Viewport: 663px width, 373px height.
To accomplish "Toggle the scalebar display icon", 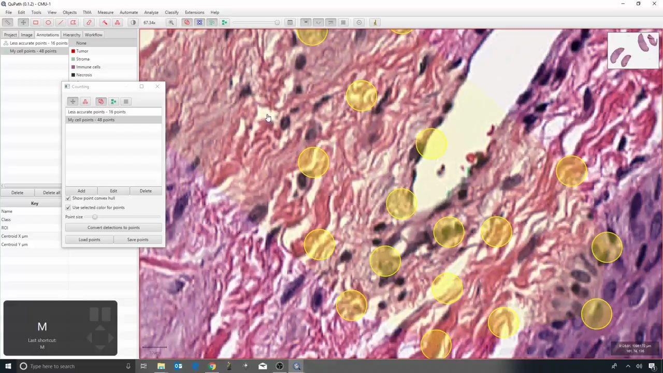I will [330, 22].
